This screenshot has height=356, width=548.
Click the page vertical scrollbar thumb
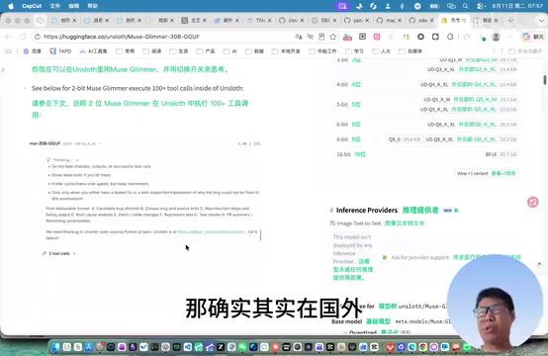[544, 80]
